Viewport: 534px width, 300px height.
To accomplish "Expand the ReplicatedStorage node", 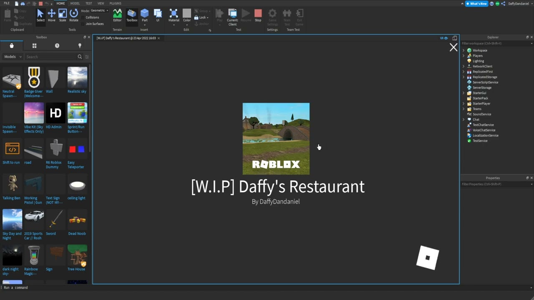I will click(463, 77).
